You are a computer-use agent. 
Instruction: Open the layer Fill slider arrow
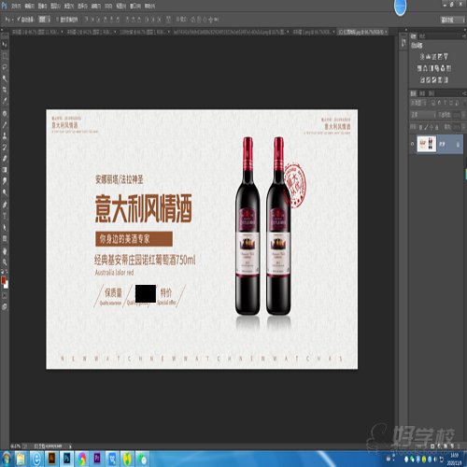(x=463, y=127)
